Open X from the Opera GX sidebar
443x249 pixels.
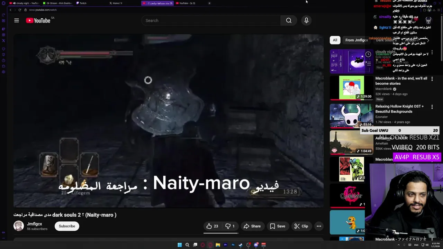tap(3, 40)
